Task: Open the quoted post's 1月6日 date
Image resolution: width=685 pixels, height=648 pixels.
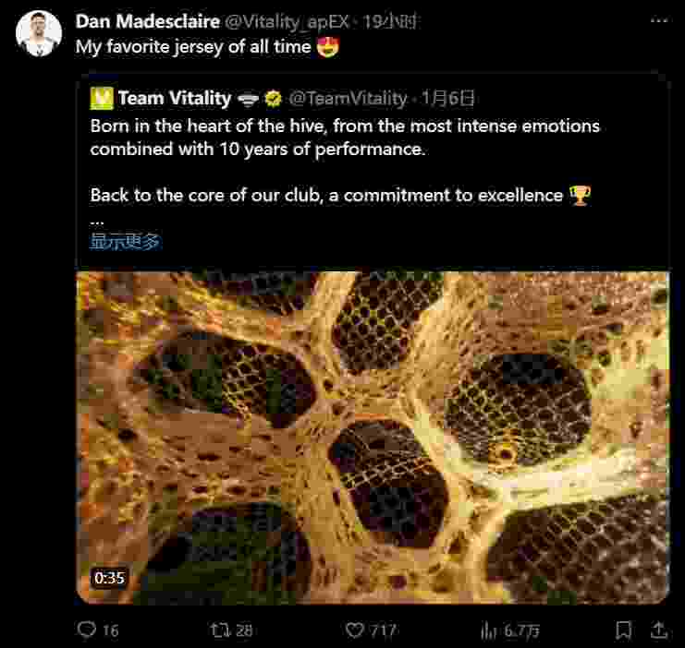Action: pyautogui.click(x=448, y=98)
